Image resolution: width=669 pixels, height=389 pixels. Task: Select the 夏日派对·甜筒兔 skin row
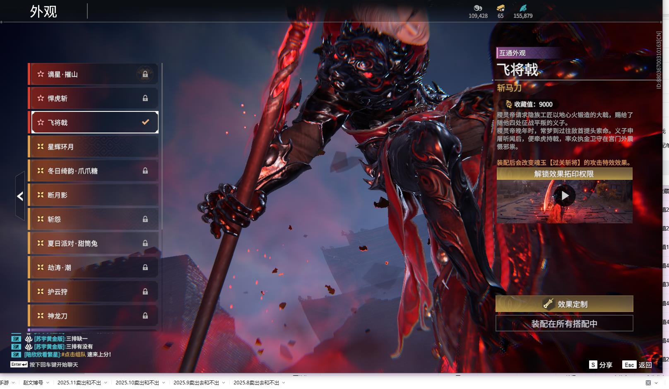click(x=93, y=243)
